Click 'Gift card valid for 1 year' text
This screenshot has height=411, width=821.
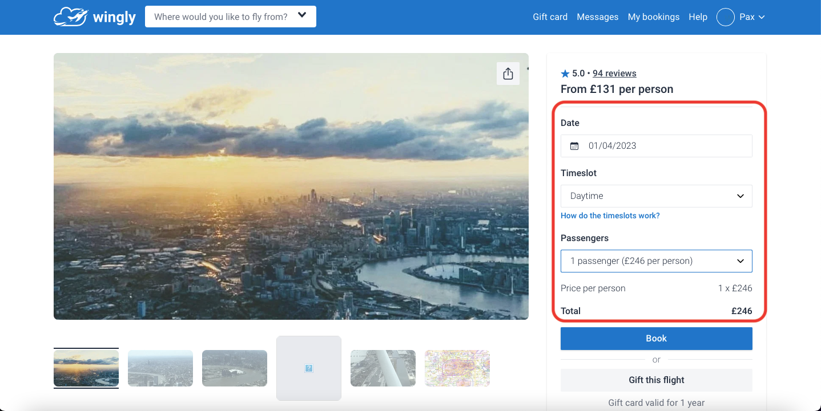click(x=657, y=403)
